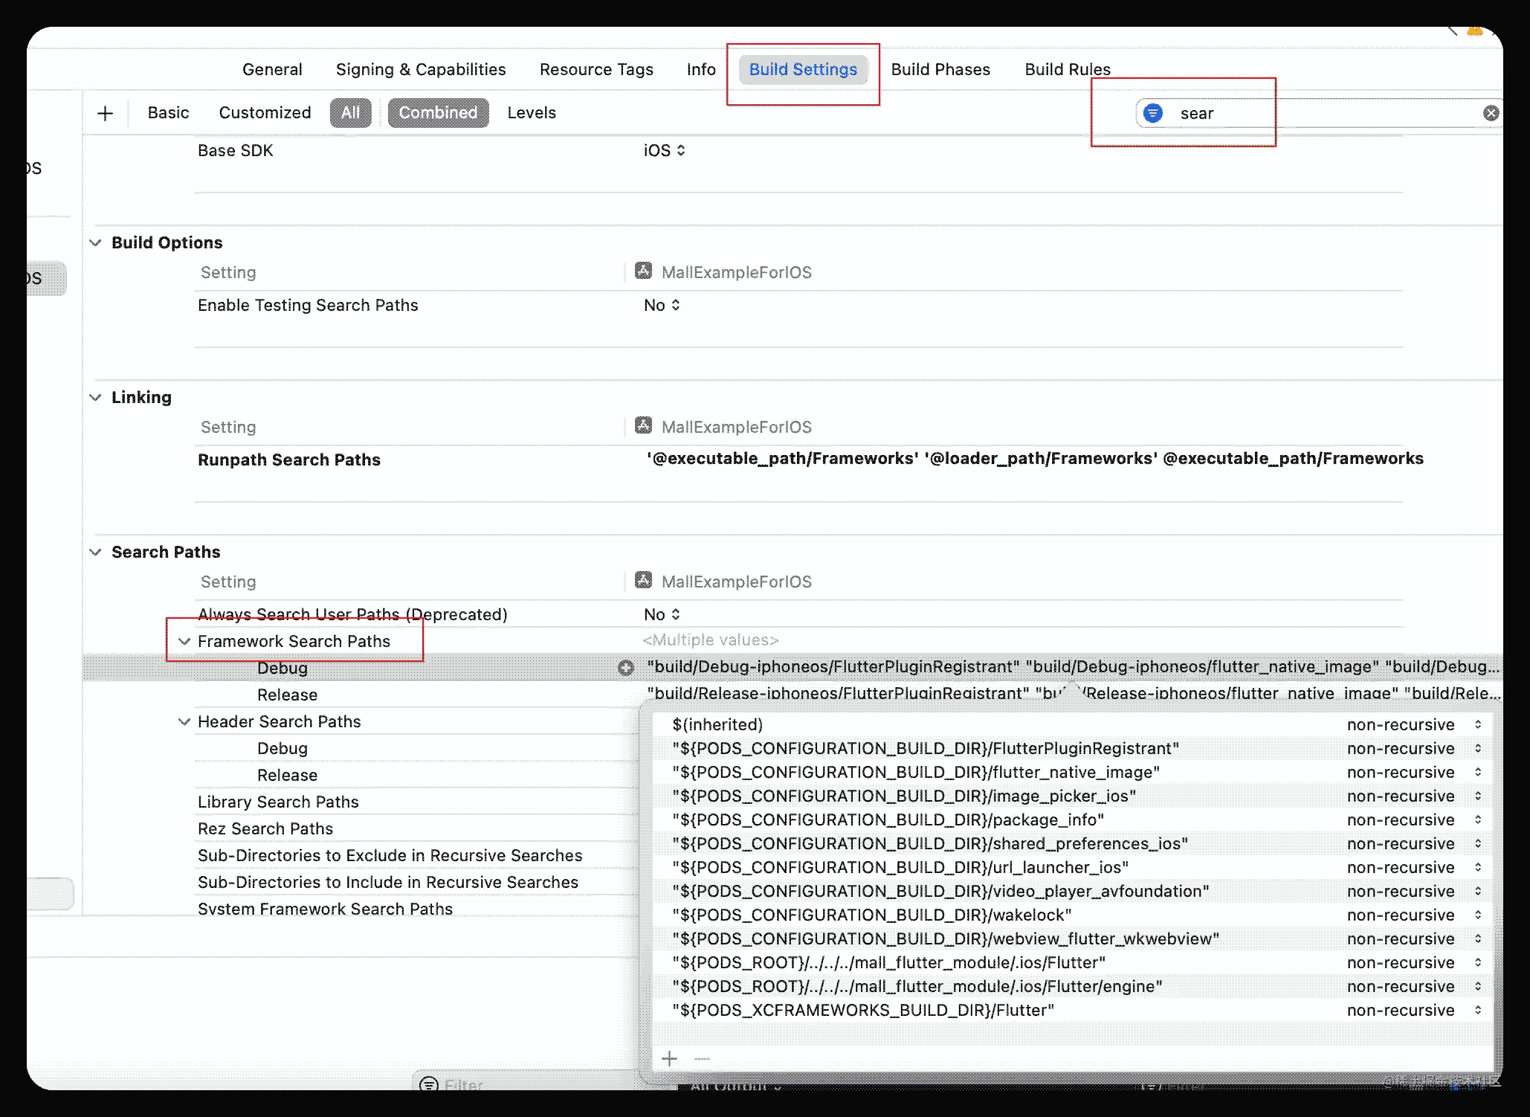This screenshot has height=1117, width=1530.
Task: Click the plus circle icon beside Debug row
Action: click(x=626, y=668)
